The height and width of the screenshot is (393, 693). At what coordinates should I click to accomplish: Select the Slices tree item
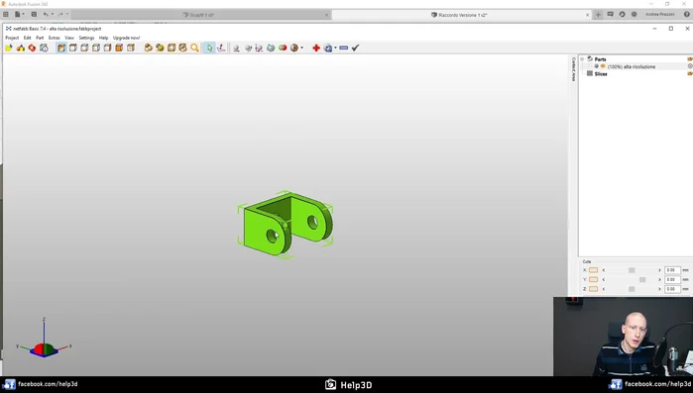601,73
